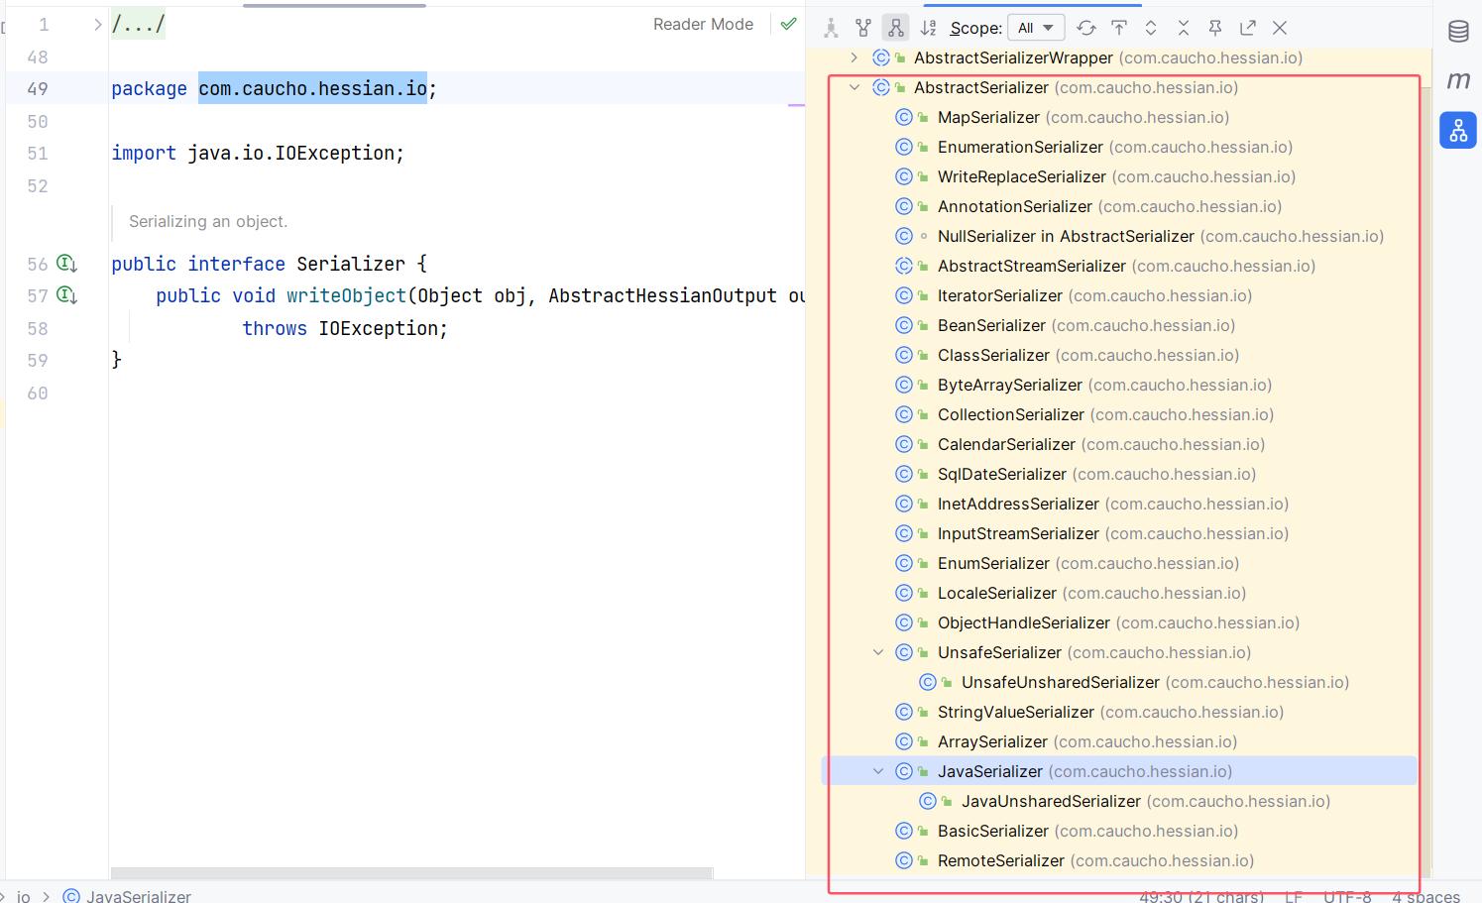The height and width of the screenshot is (903, 1482).
Task: Select the Subtypes Hierarchy view button
Action: [896, 28]
